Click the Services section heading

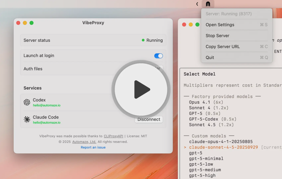pos(33,88)
